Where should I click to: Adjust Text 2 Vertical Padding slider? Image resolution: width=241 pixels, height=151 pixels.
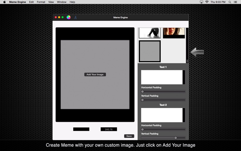tap(163, 138)
